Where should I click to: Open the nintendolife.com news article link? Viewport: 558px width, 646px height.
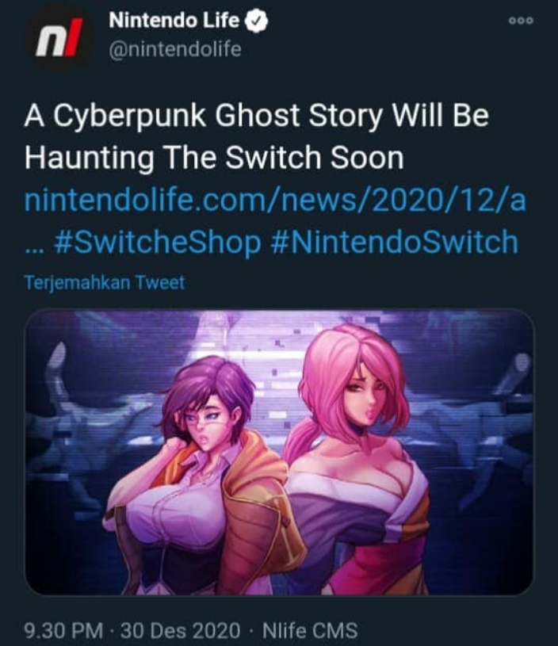(x=275, y=201)
